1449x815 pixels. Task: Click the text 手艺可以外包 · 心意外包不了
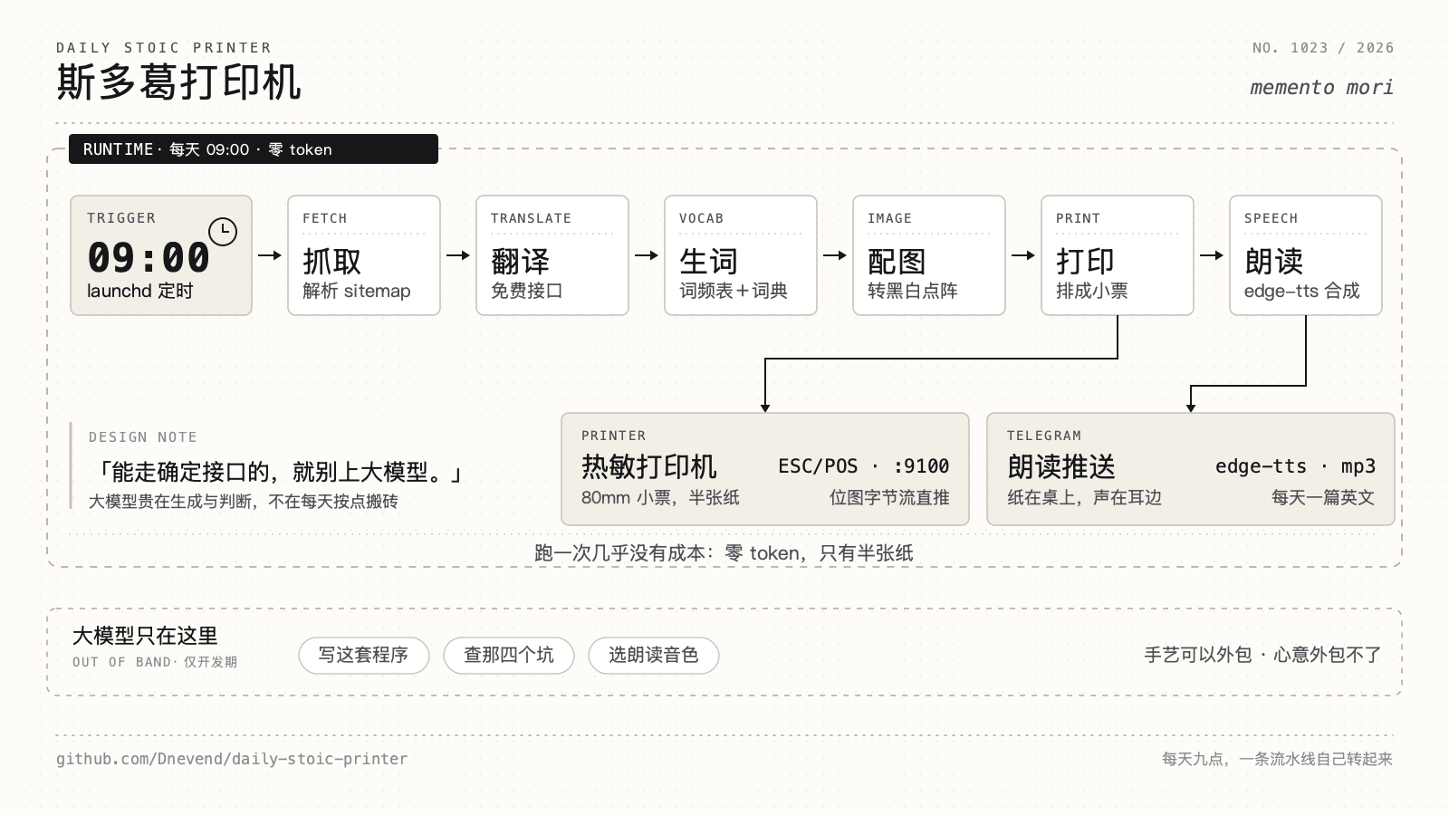(1262, 655)
